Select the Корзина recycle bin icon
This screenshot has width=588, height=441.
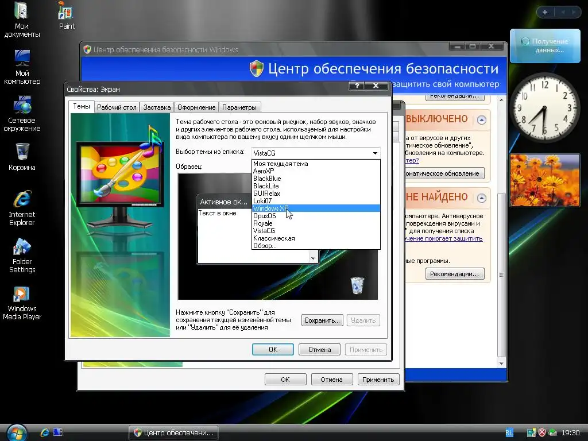(22, 157)
